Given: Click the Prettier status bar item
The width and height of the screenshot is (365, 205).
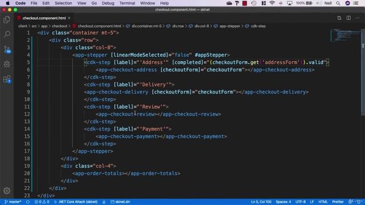Looking at the screenshot, I should (338, 202).
